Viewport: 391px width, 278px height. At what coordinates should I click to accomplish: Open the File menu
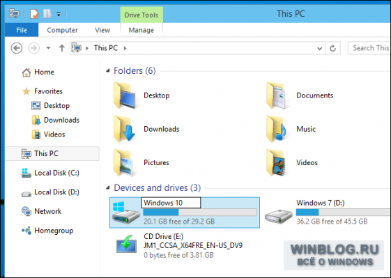pos(22,30)
